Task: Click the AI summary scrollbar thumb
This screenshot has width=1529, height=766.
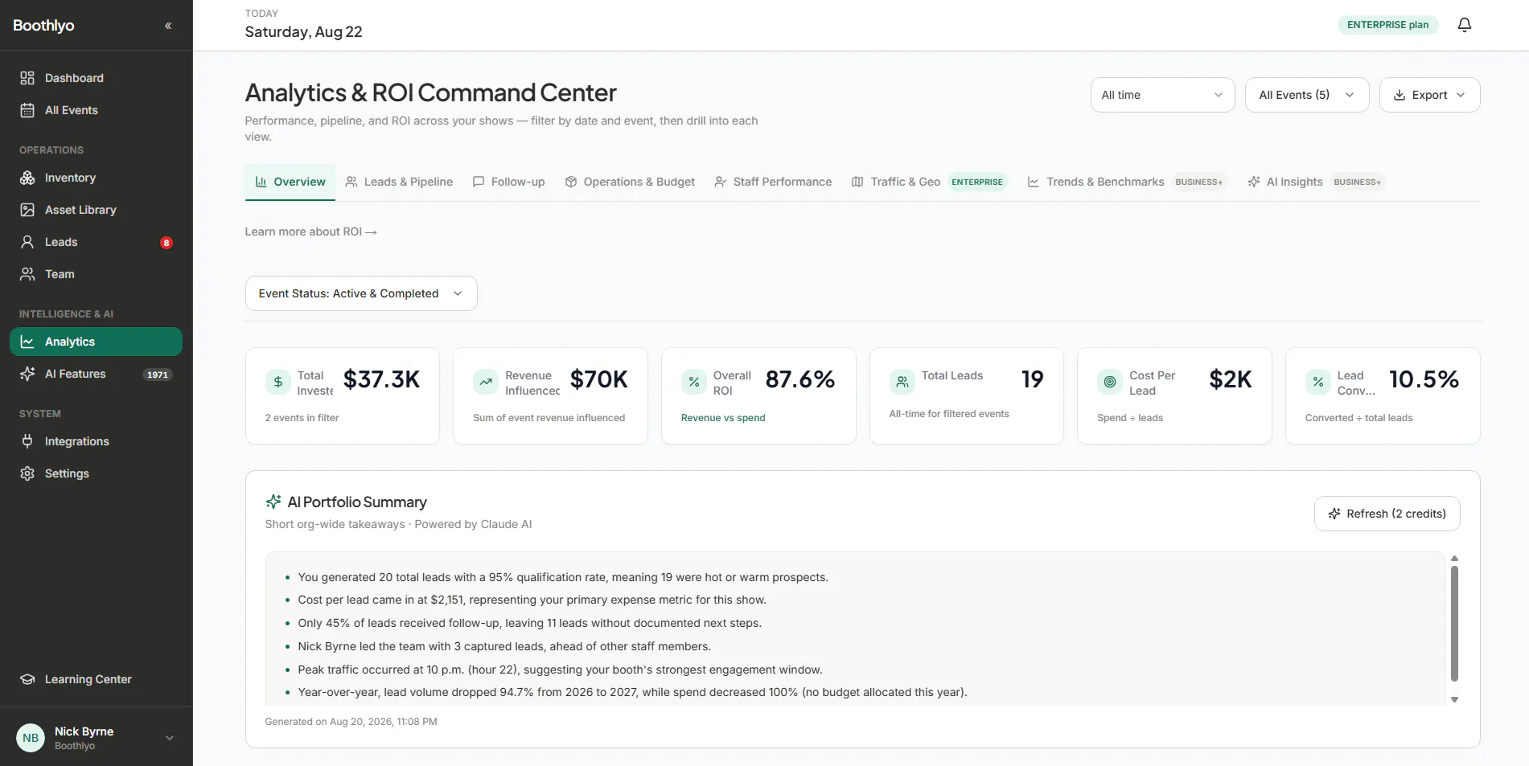Action: point(1454,624)
